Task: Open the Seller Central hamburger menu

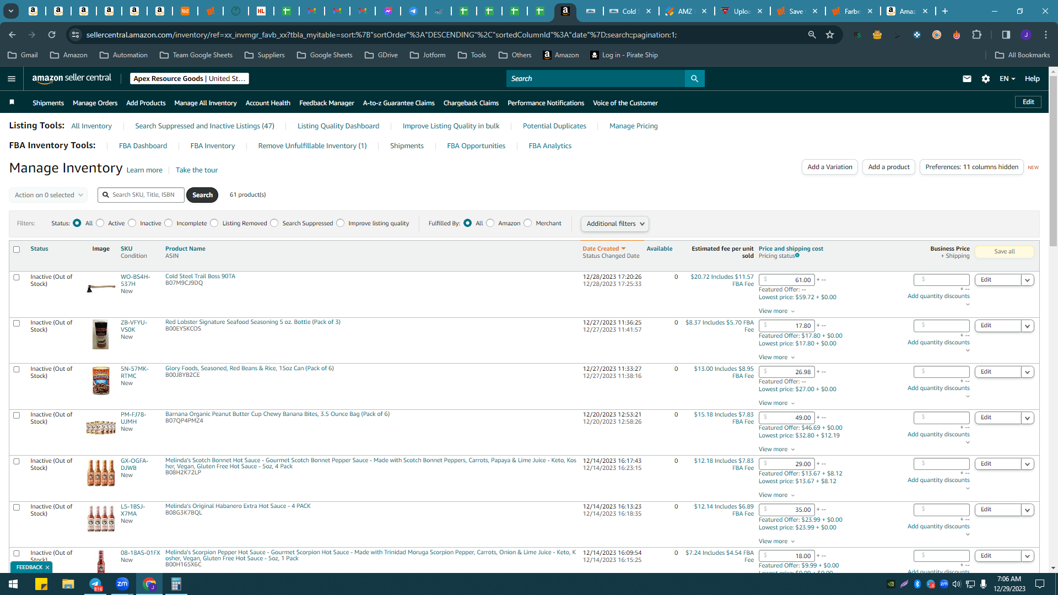Action: [11, 79]
